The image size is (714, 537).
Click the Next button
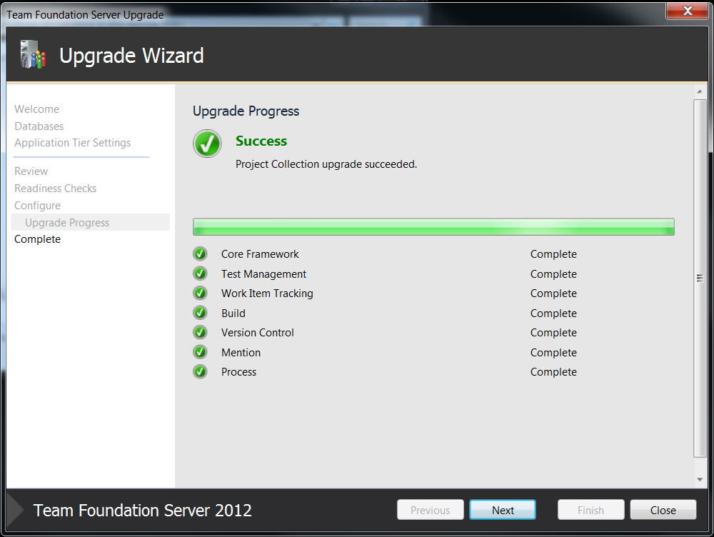pos(503,510)
